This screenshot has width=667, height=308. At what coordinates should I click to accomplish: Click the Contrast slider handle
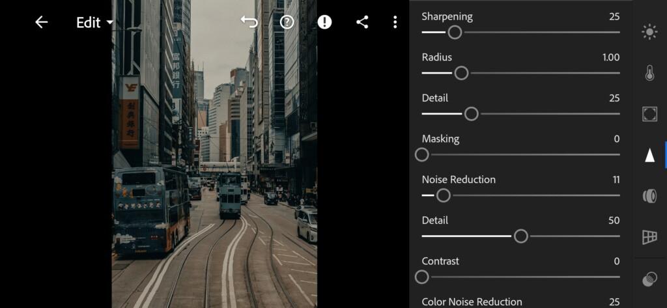[x=422, y=277]
